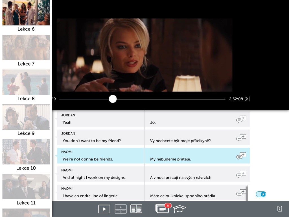Open Lekce 9 lesson

pos(26,120)
